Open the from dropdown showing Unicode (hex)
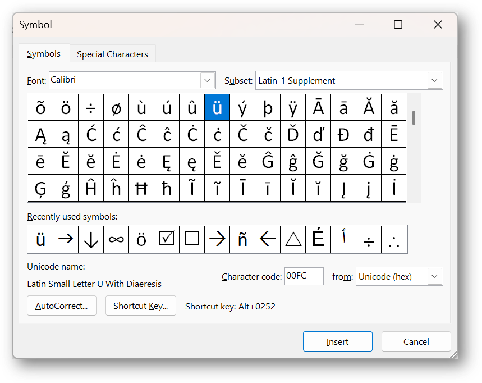The height and width of the screenshot is (383, 482). click(435, 276)
